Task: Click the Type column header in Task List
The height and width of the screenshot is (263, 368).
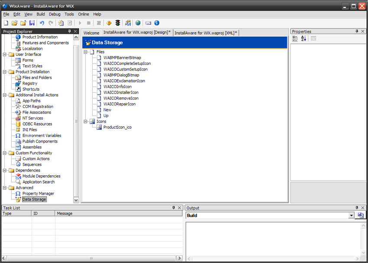Action: 16,213
